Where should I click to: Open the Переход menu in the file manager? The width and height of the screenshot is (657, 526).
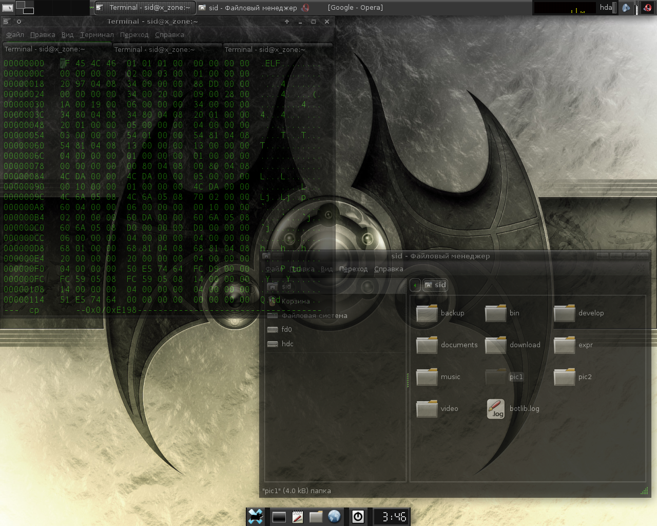point(353,269)
